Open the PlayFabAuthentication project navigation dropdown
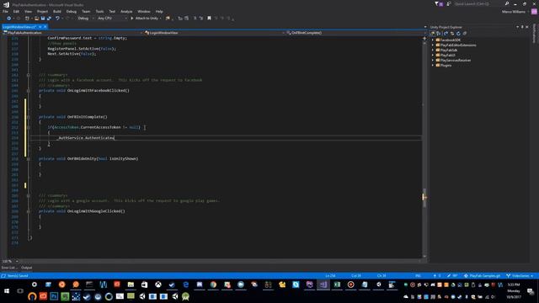539x303 pixels. tap(72, 33)
